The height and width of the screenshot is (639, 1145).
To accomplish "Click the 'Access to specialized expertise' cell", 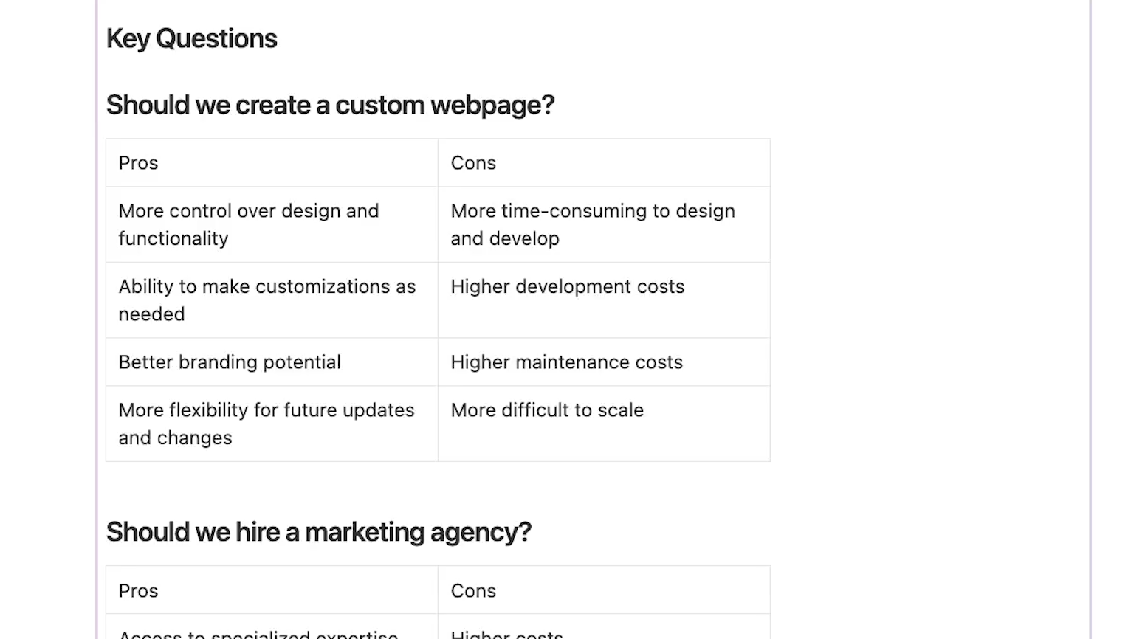I will coord(272,627).
